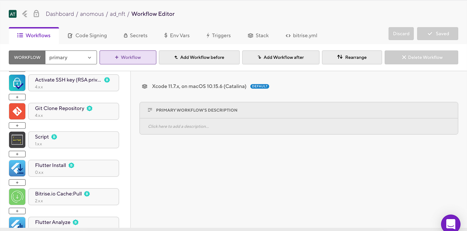Viewport: 467px width, 231px height.
Task: Go to the anomous breadcrumb link
Action: pyautogui.click(x=92, y=14)
